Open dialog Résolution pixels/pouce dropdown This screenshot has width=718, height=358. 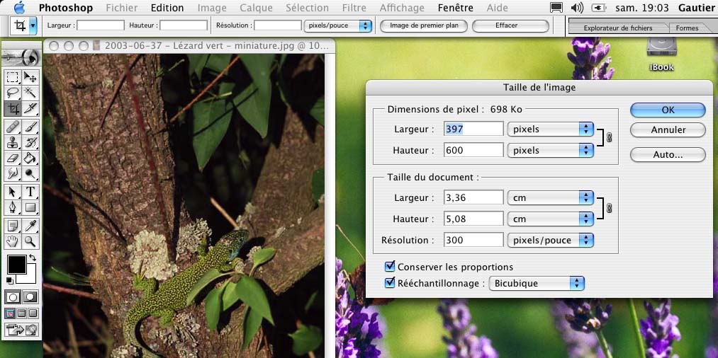point(551,240)
